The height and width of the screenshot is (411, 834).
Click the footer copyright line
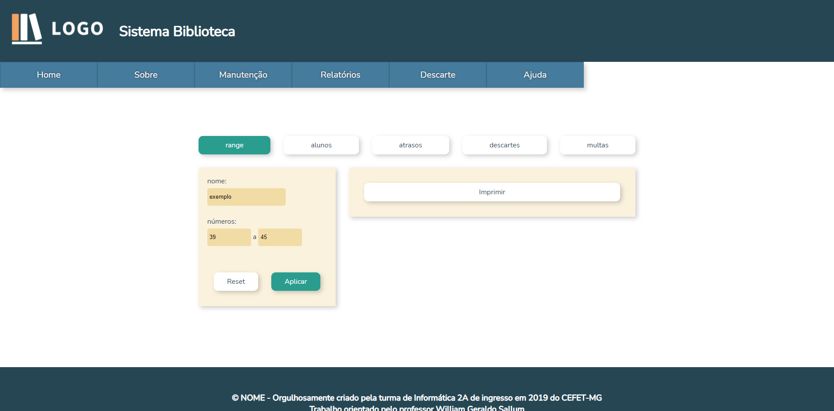pyautogui.click(x=417, y=398)
